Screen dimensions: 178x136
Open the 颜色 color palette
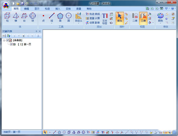161,18
